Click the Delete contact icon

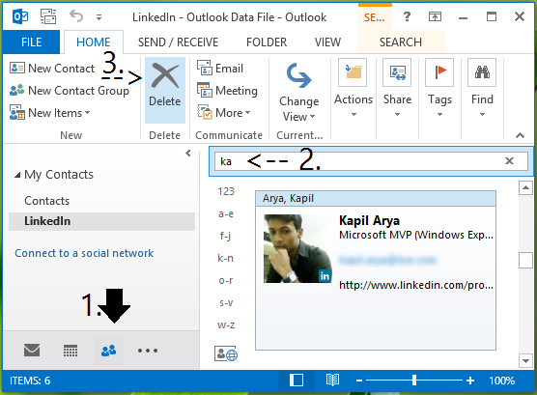(x=165, y=75)
